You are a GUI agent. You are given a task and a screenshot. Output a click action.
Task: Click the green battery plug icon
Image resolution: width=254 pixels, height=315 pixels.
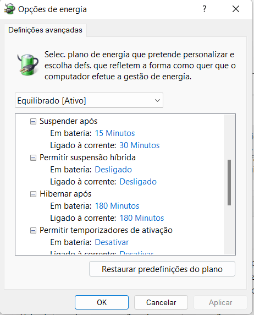[x=28, y=64]
